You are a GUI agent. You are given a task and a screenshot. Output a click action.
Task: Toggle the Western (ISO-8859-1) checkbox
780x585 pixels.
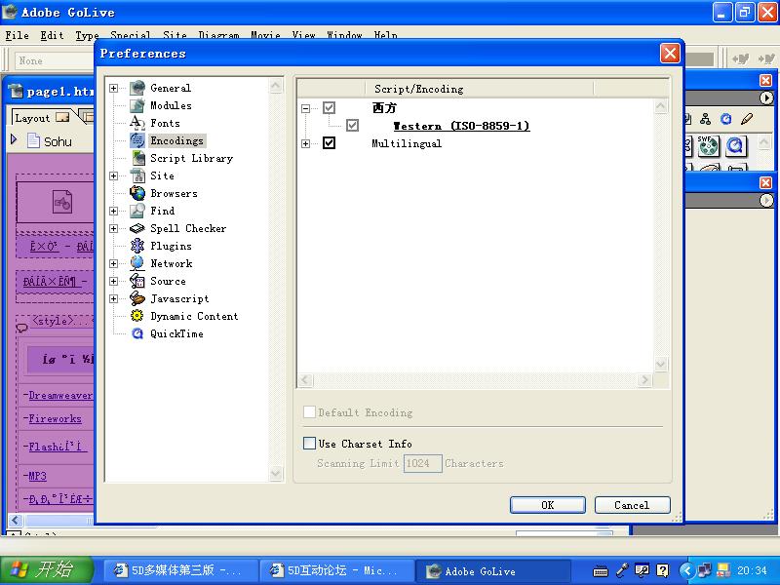pos(352,126)
